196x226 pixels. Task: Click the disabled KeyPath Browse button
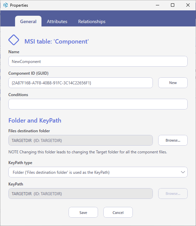tap(173, 194)
